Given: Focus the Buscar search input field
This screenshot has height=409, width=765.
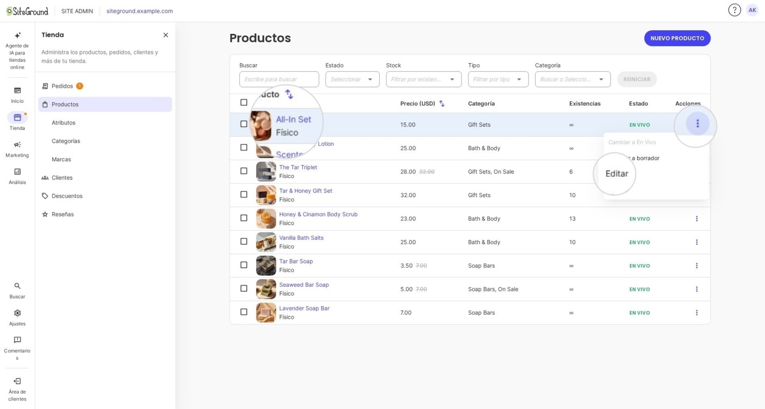Looking at the screenshot, I should 279,79.
